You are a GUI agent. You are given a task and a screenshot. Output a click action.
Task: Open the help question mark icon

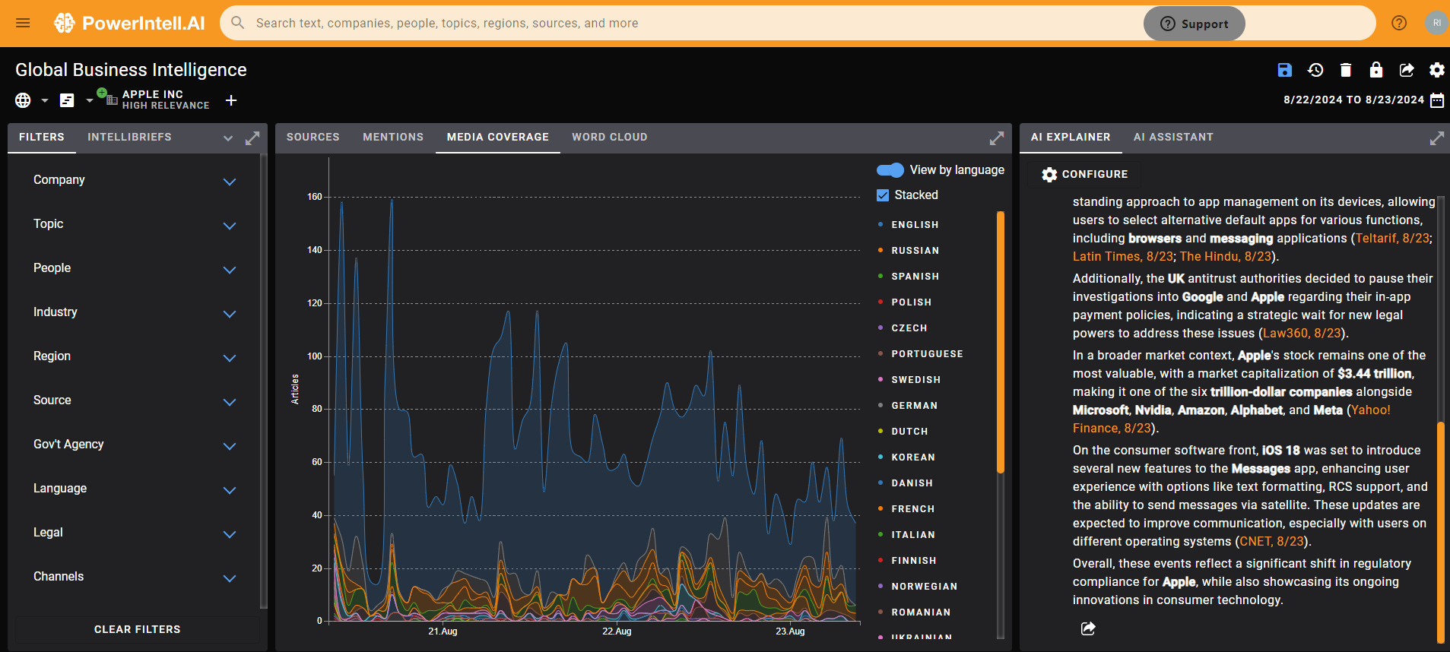pyautogui.click(x=1399, y=23)
